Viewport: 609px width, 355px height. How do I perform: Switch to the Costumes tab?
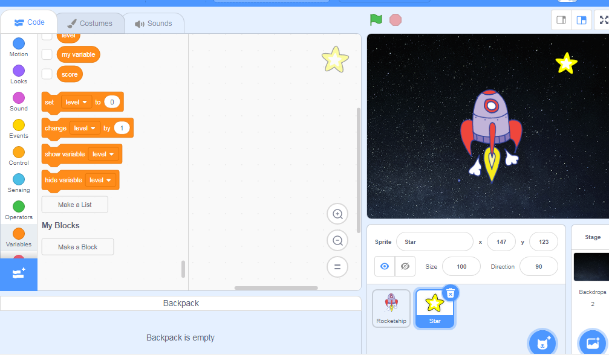tap(90, 24)
